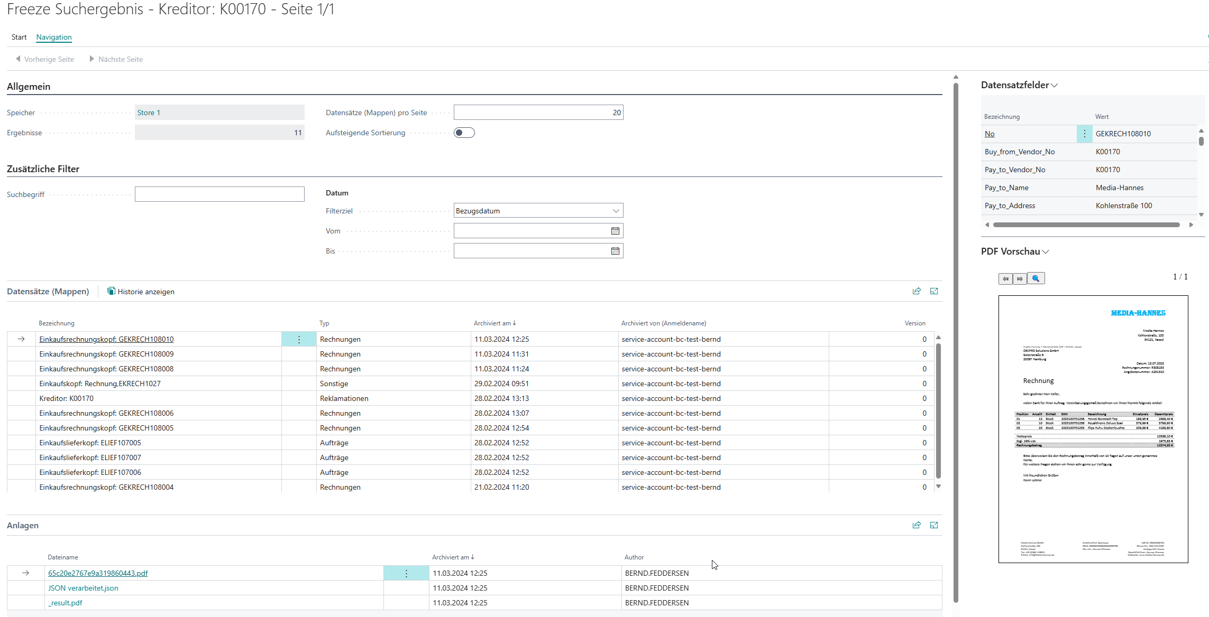
Task: Open the Filterziel Bezugsdatum dropdown
Action: click(538, 211)
